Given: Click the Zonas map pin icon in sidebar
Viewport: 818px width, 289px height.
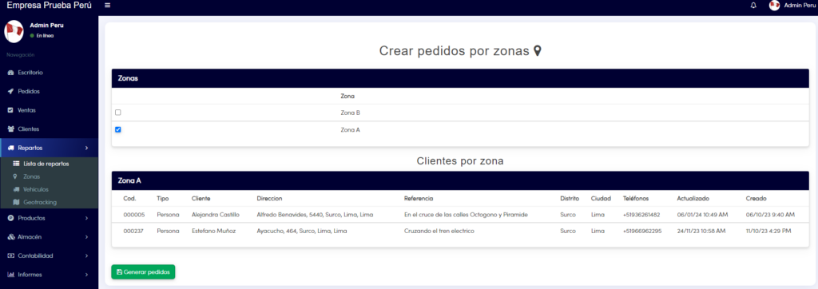Looking at the screenshot, I should (x=15, y=176).
